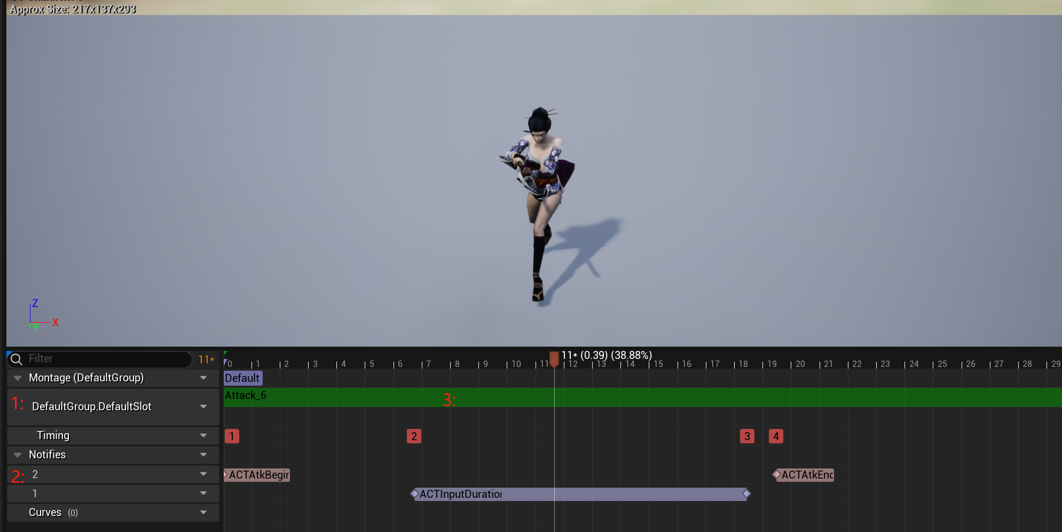
Task: Click red timing node 3
Action: [747, 436]
